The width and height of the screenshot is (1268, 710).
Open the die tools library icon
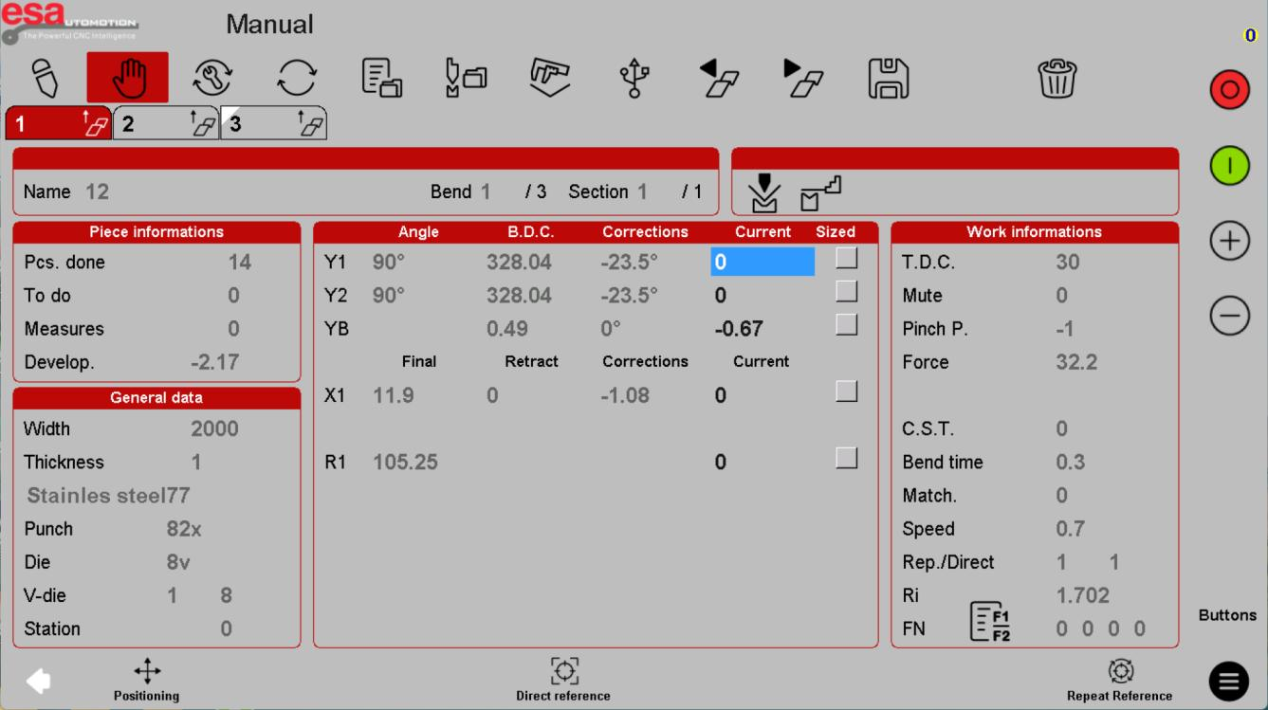click(x=550, y=78)
